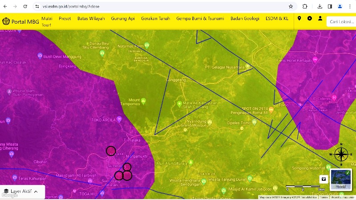Click the Cari Lokasi search field
356x200 pixels.
[341, 21]
